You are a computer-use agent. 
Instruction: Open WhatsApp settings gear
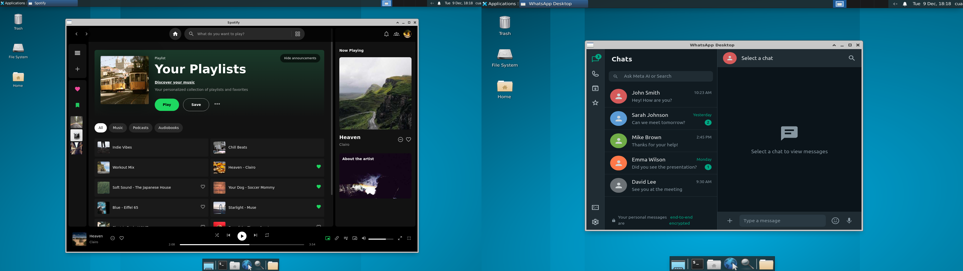tap(595, 222)
